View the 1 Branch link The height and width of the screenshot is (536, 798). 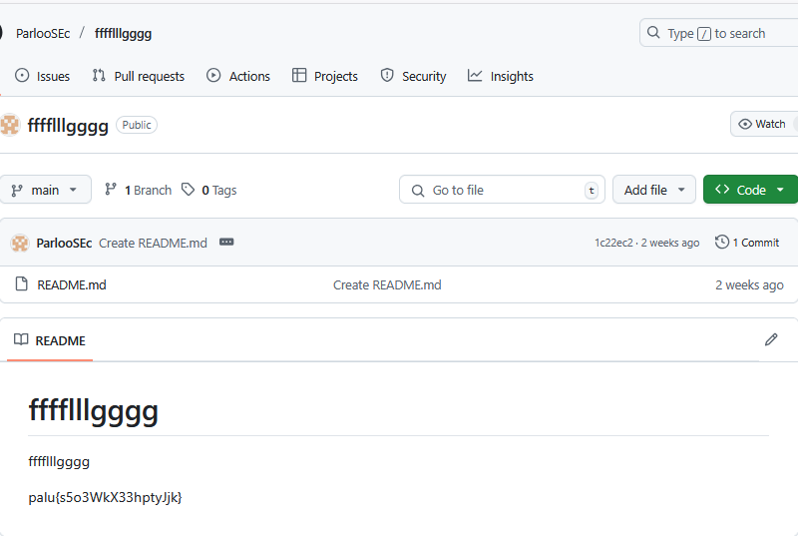tap(139, 190)
